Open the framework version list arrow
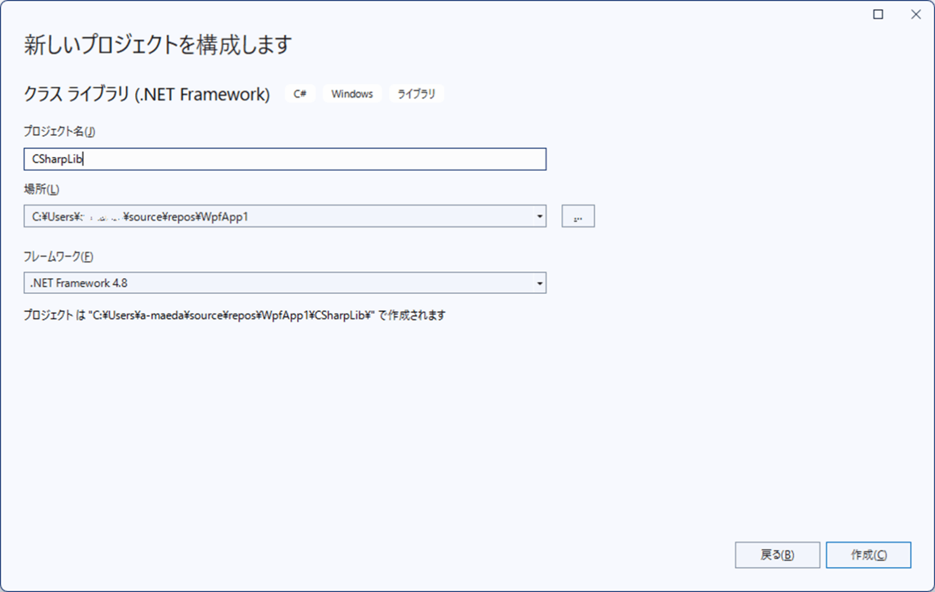This screenshot has height=592, width=935. click(538, 283)
